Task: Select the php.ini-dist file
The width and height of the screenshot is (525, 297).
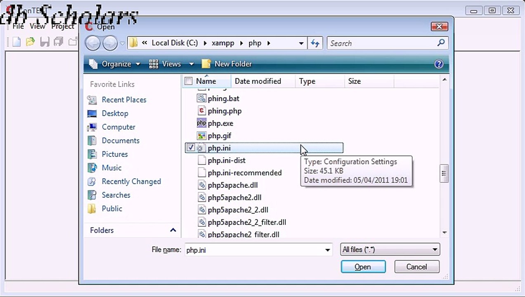Action: (x=227, y=160)
